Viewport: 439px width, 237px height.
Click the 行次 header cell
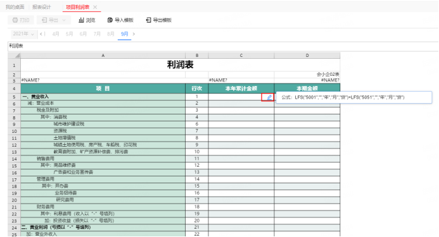point(197,88)
